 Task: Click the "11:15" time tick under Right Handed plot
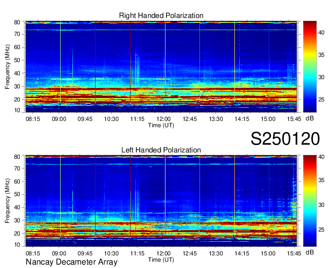[x=137, y=119]
